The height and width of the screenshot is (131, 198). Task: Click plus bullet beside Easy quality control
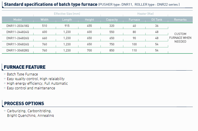tap(5, 79)
